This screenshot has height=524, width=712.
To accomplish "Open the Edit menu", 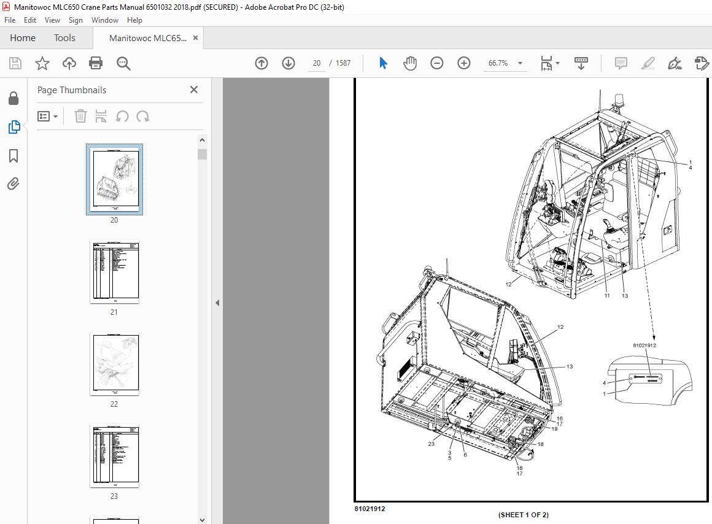I will (30, 20).
